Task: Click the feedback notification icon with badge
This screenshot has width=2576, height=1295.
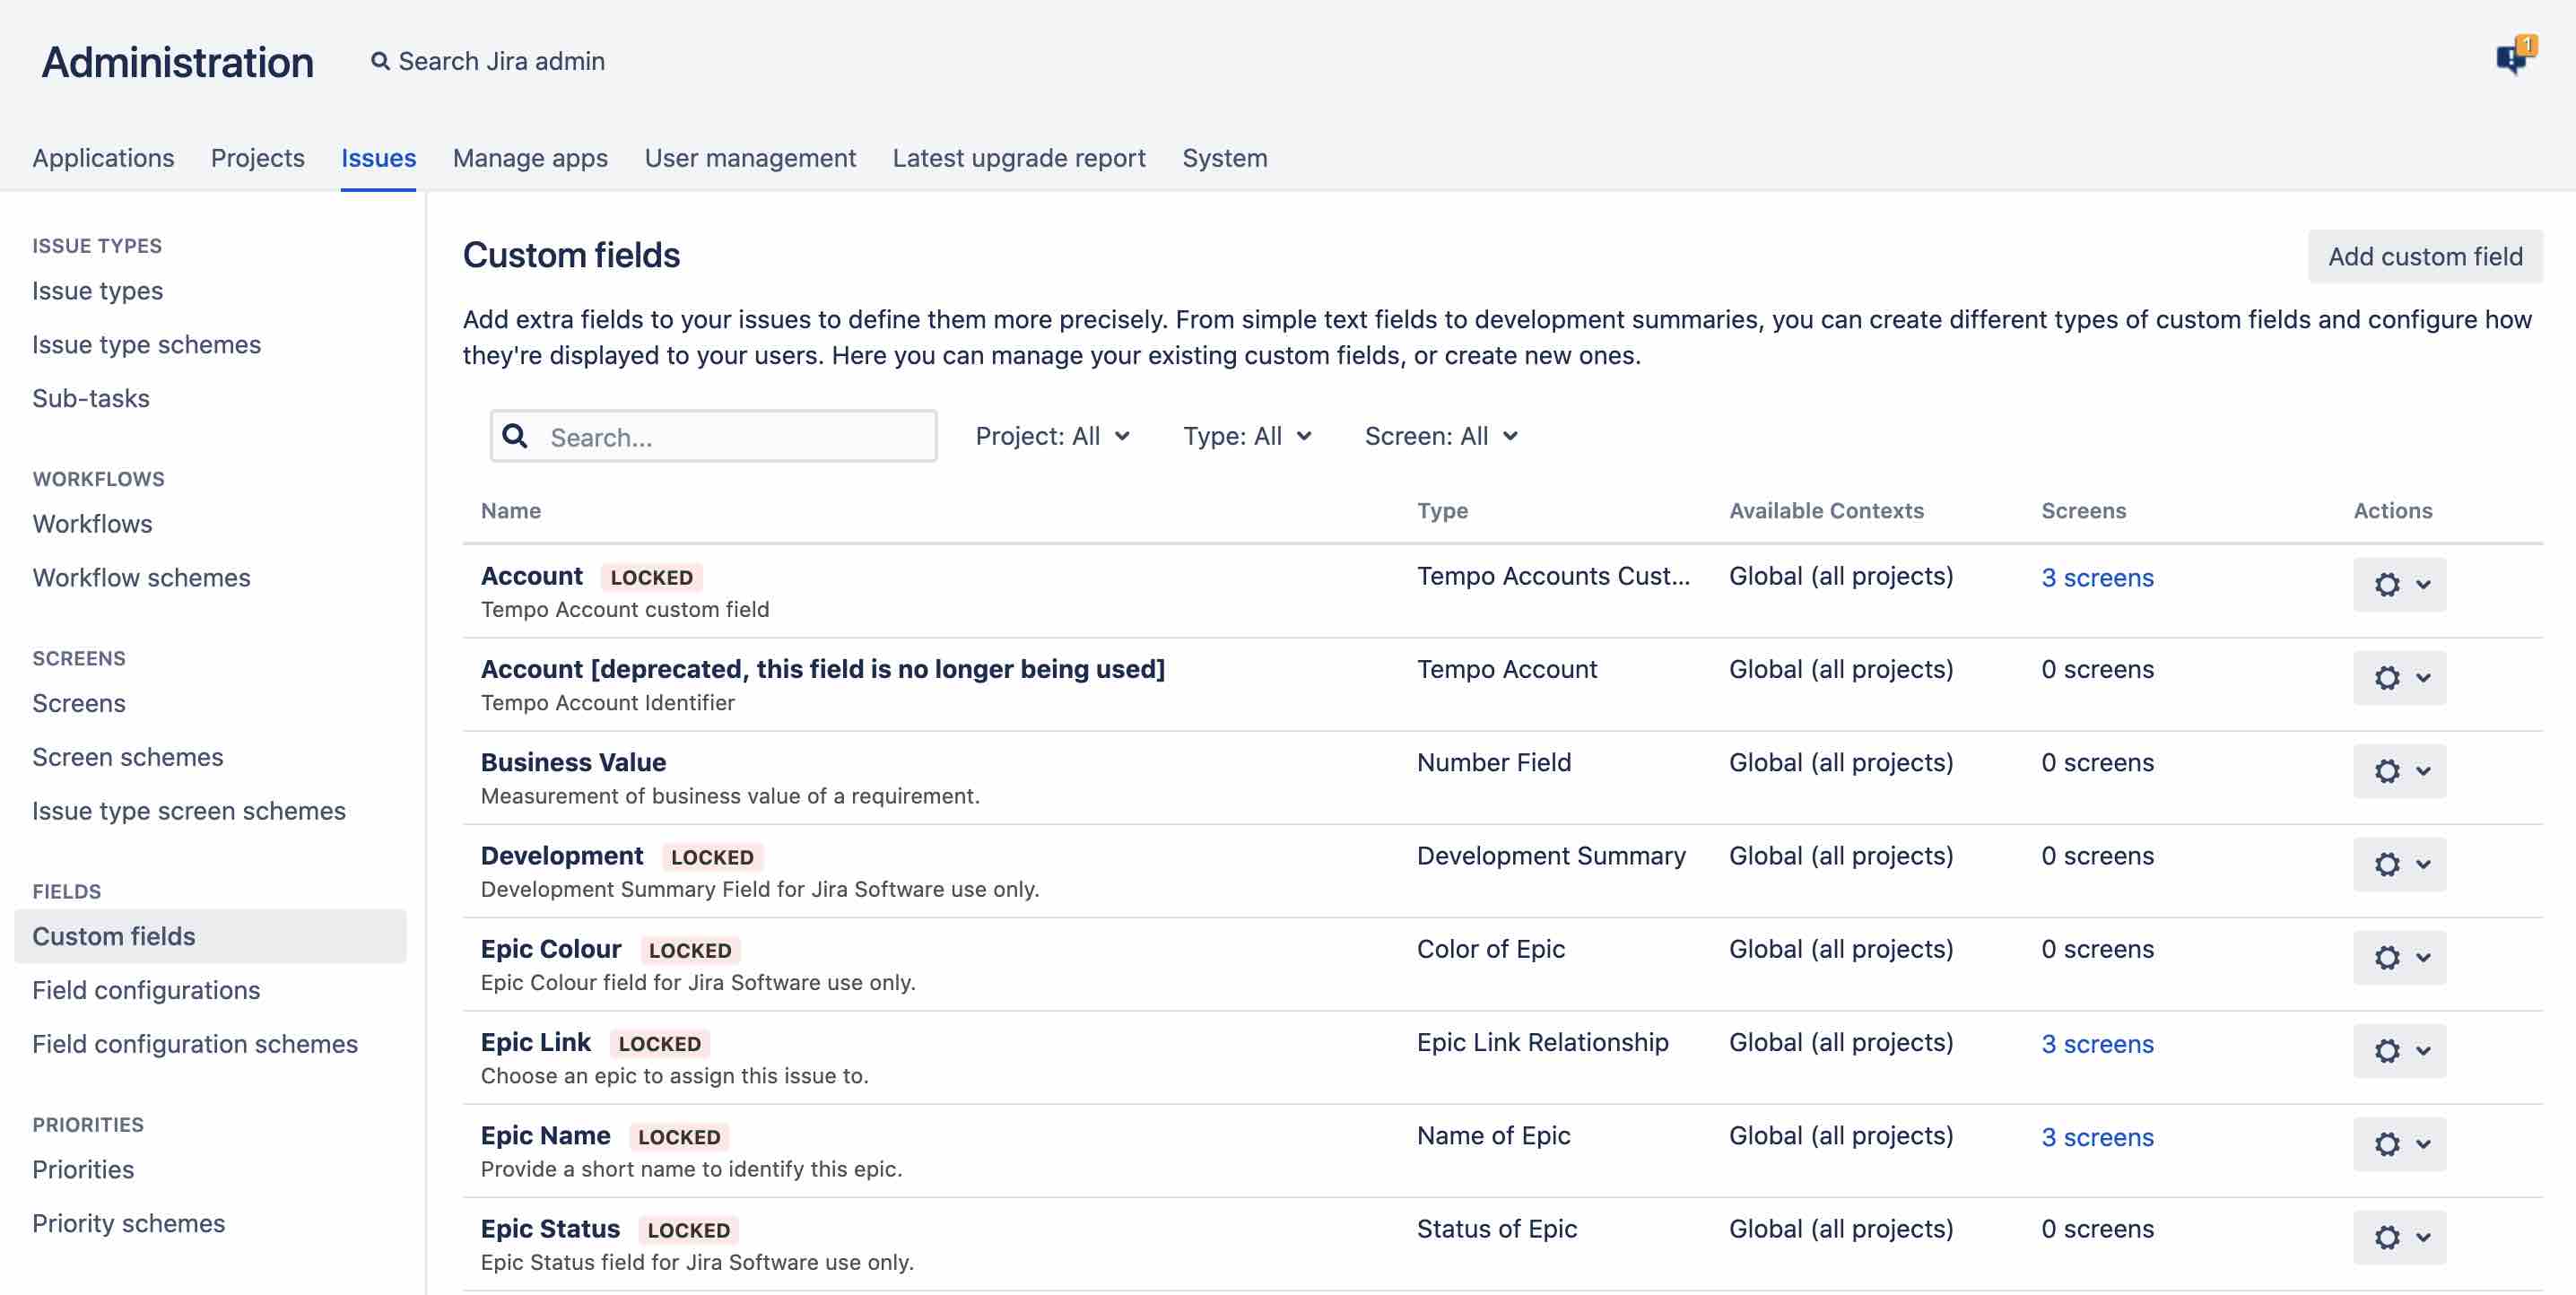Action: [x=2514, y=58]
